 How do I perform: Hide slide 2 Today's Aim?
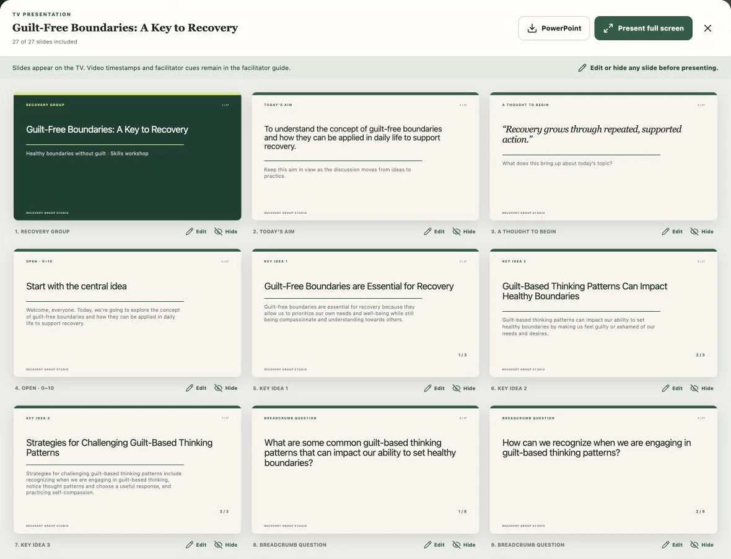[x=465, y=231]
